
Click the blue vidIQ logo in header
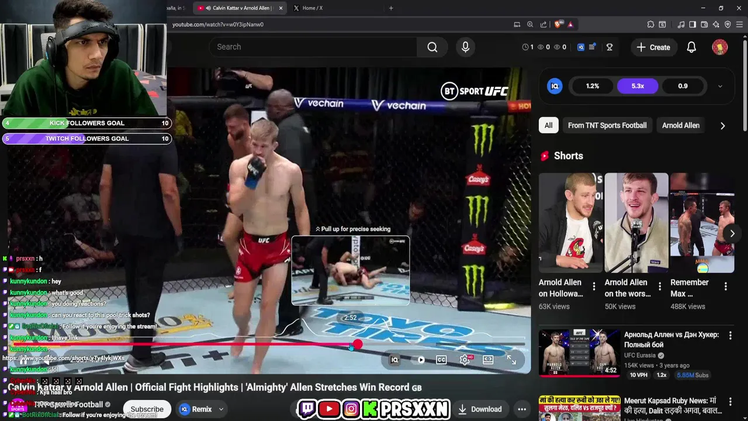tap(581, 47)
